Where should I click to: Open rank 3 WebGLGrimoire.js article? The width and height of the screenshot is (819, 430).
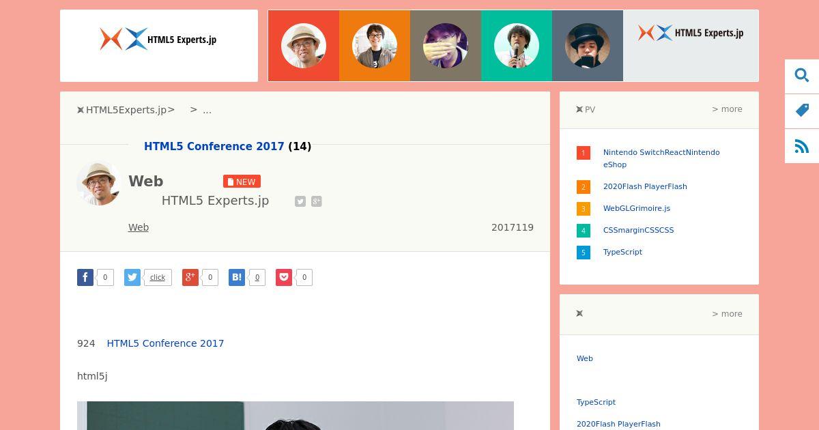pyautogui.click(x=637, y=208)
